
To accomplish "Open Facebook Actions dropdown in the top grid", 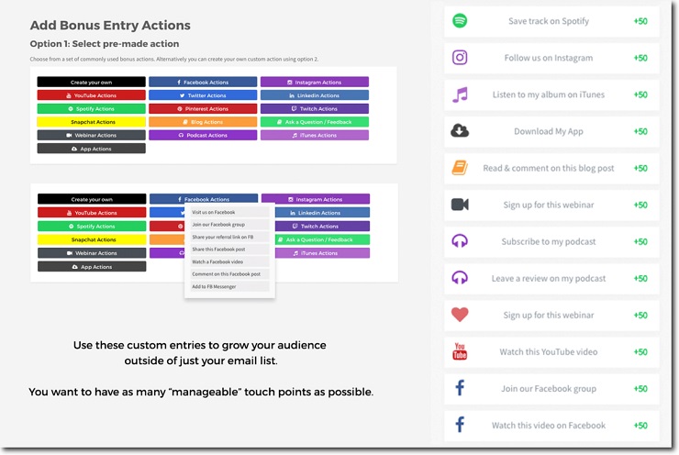I will 203,82.
